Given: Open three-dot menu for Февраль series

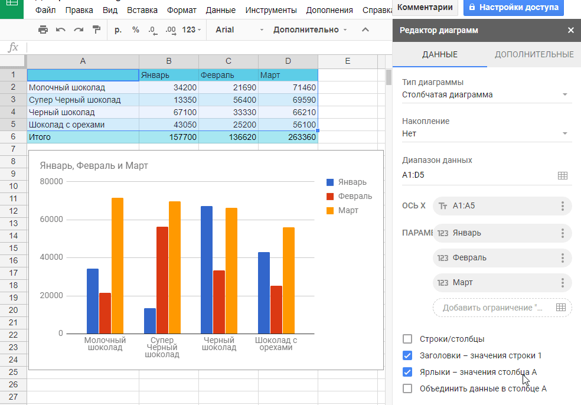Looking at the screenshot, I should pyautogui.click(x=562, y=258).
